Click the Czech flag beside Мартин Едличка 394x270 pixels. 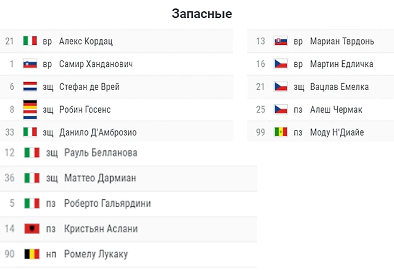click(x=280, y=64)
